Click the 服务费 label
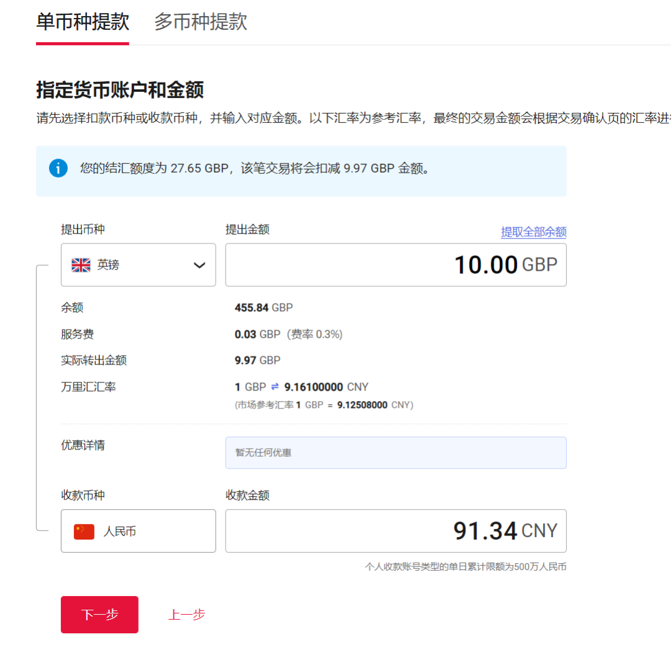Image resolution: width=671 pixels, height=655 pixels. [x=78, y=334]
